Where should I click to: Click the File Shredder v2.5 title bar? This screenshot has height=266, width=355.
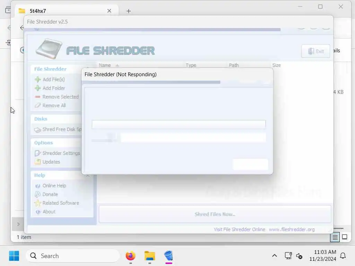pyautogui.click(x=179, y=22)
